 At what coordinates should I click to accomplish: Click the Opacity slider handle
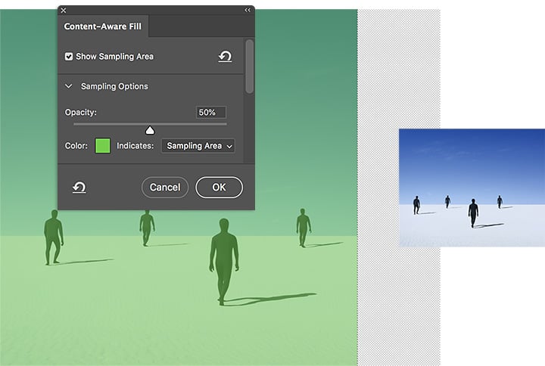click(x=150, y=130)
